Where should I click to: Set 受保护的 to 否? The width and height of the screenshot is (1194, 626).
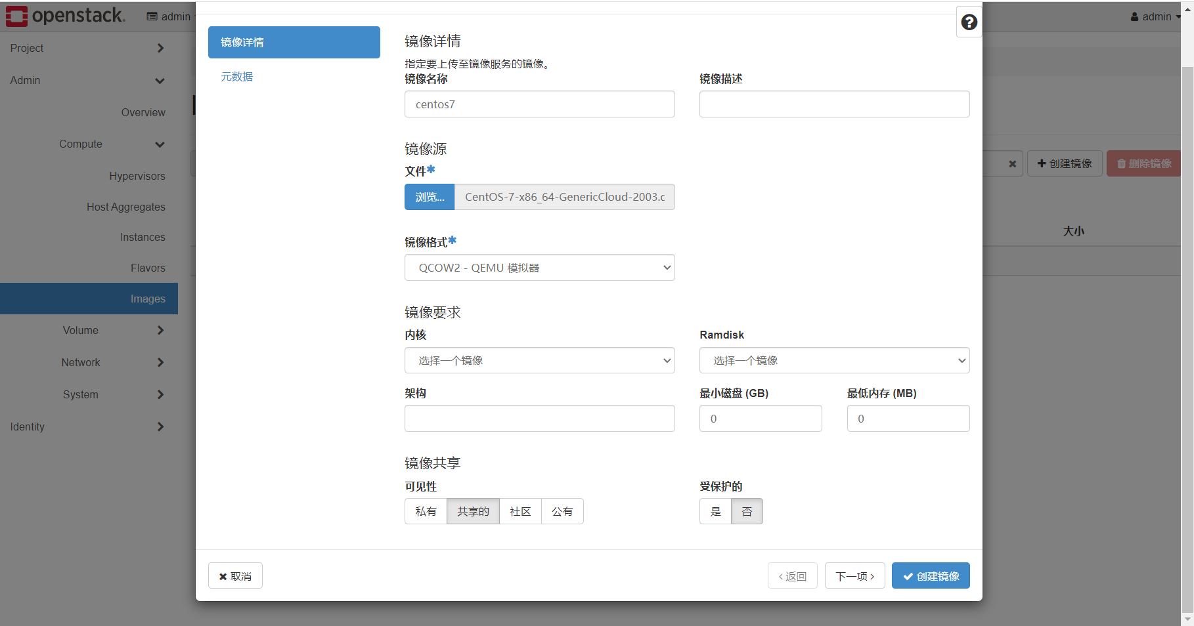click(747, 511)
